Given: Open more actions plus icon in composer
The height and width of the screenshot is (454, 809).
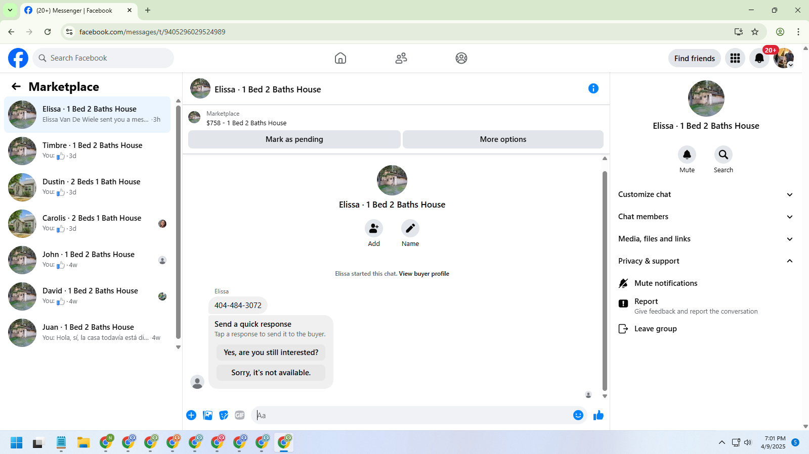Looking at the screenshot, I should pos(191,415).
